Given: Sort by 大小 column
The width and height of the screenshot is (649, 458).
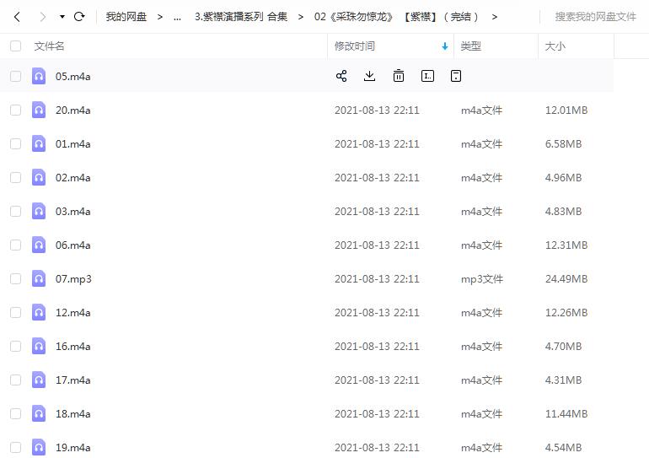Looking at the screenshot, I should tap(555, 46).
